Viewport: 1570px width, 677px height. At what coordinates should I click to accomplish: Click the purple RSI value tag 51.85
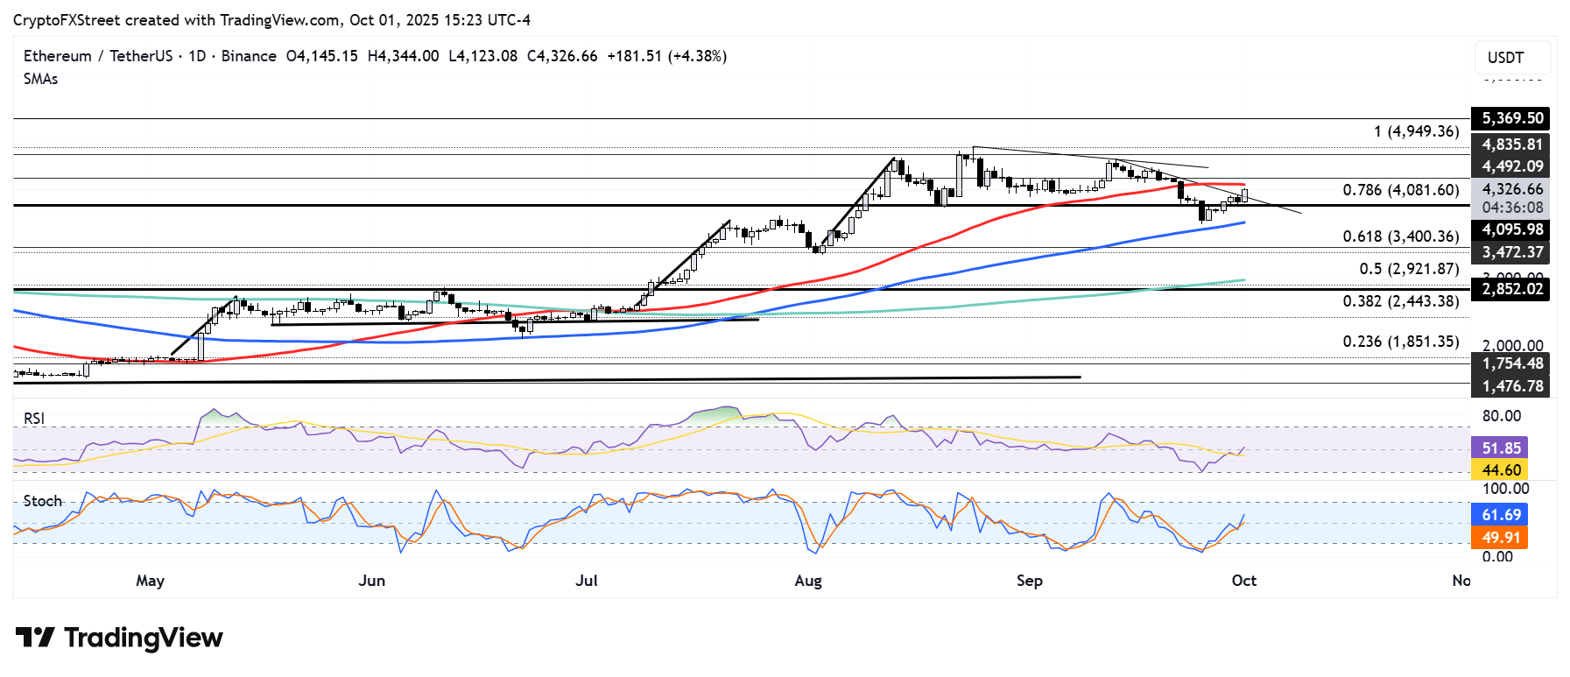(1500, 448)
